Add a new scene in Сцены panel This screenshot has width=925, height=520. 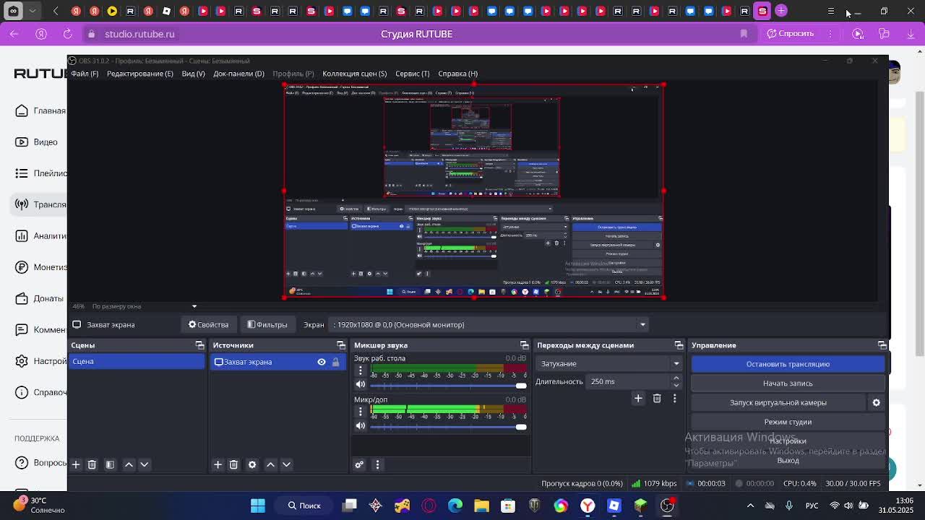pos(76,464)
